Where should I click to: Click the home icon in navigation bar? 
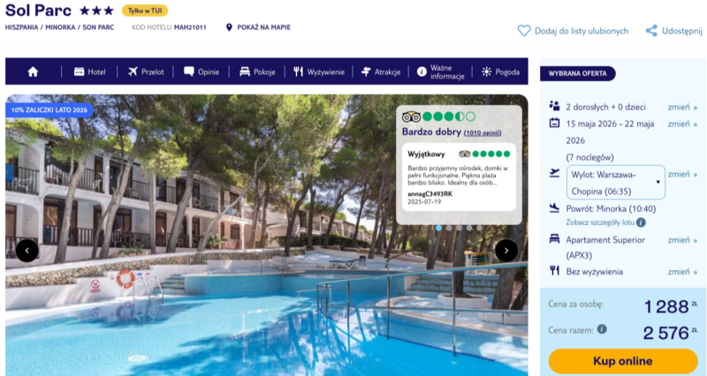[x=33, y=71]
